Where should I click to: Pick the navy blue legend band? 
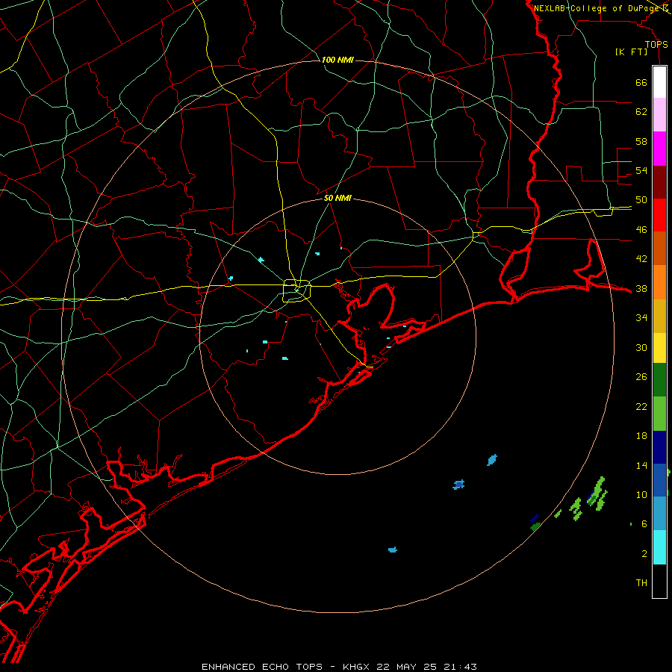coord(659,447)
